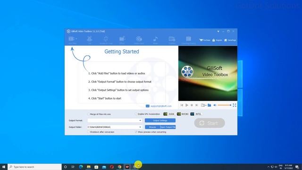Click the envelope icon beside support email

coord(148,106)
